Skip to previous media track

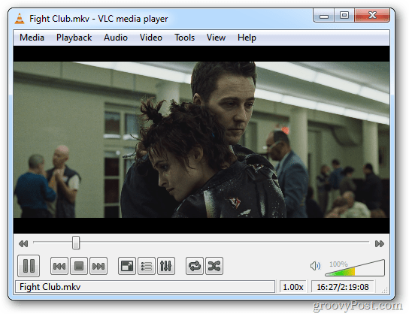(x=59, y=266)
